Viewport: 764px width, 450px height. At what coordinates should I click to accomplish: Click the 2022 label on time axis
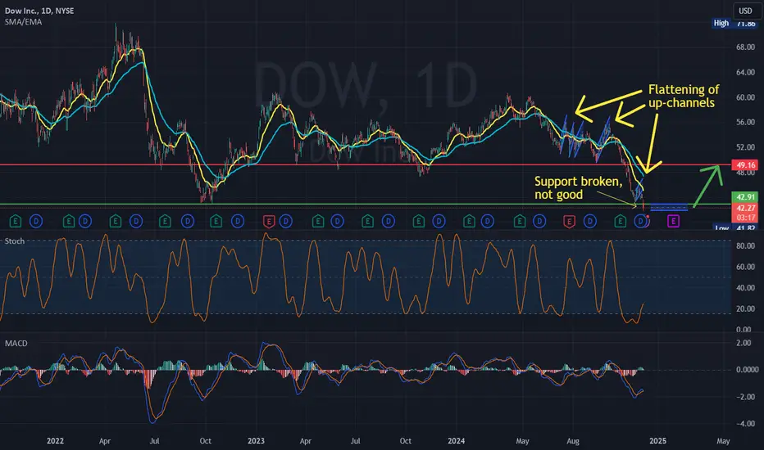point(55,441)
